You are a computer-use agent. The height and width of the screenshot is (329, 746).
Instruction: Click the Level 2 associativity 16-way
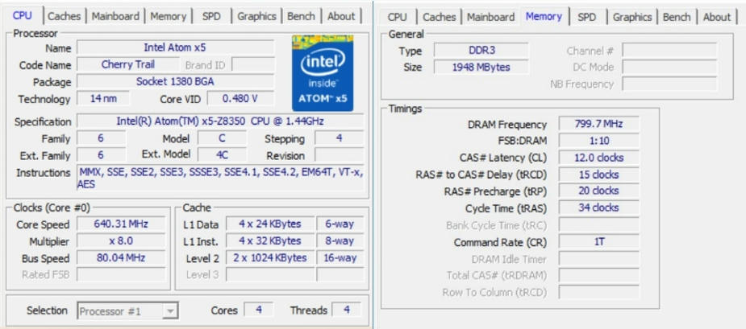[x=340, y=257]
